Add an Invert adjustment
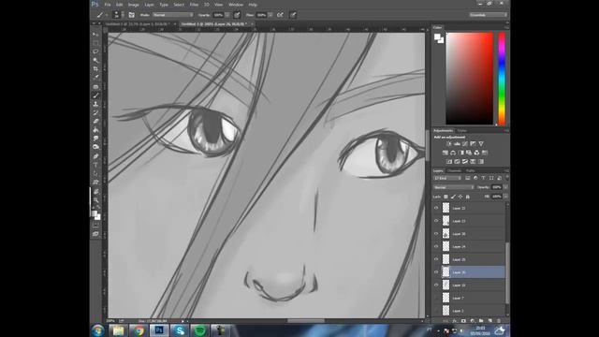 pyautogui.click(x=449, y=162)
